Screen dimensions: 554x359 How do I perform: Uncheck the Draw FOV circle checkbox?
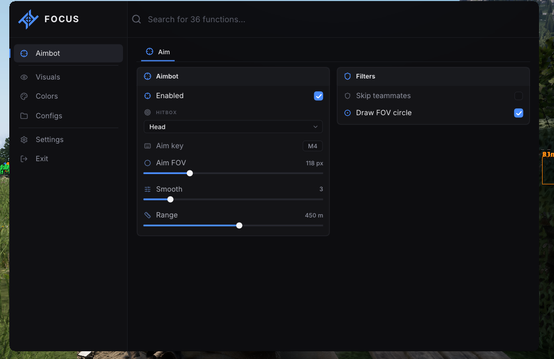pyautogui.click(x=518, y=113)
